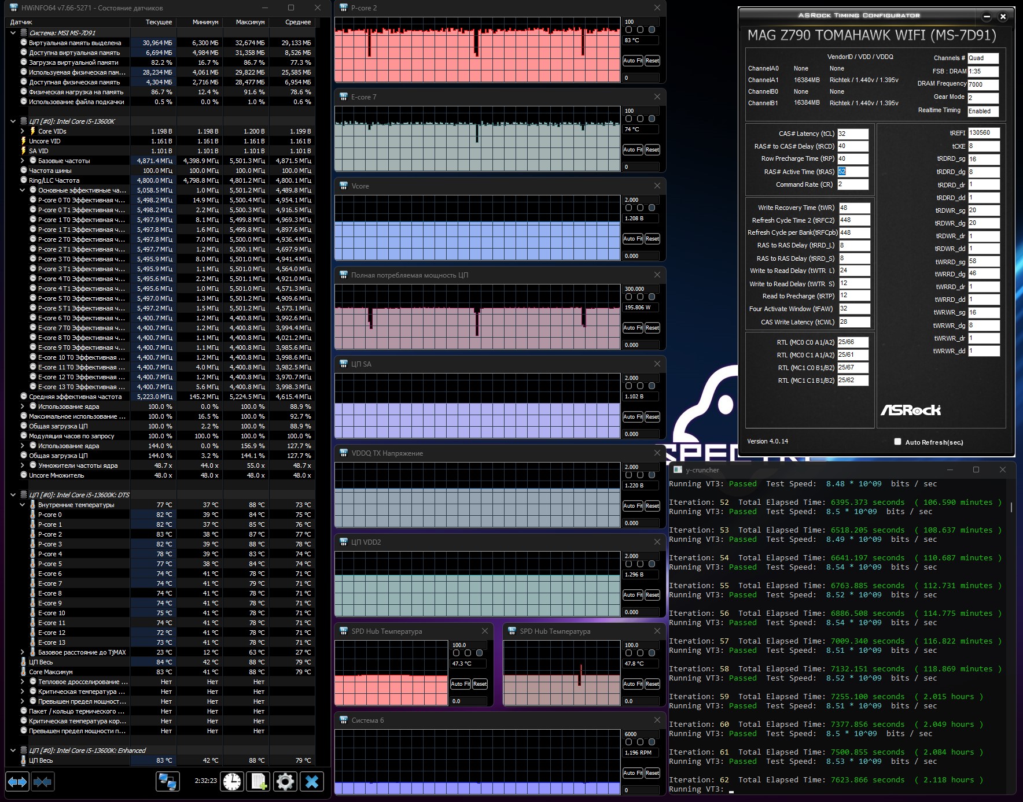Viewport: 1023px width, 802px height.
Task: Close the Vcore graph window
Action: click(x=657, y=186)
